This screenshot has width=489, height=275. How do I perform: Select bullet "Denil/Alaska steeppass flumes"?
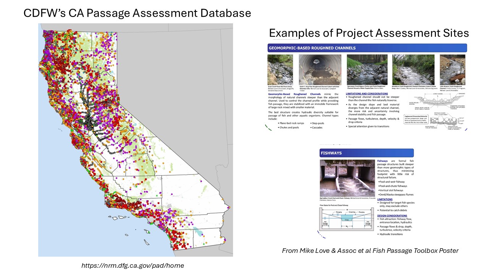pyautogui.click(x=395, y=195)
